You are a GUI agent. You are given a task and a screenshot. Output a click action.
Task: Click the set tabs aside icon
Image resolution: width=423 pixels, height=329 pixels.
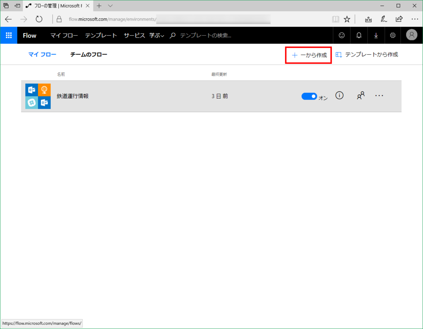tap(17, 6)
